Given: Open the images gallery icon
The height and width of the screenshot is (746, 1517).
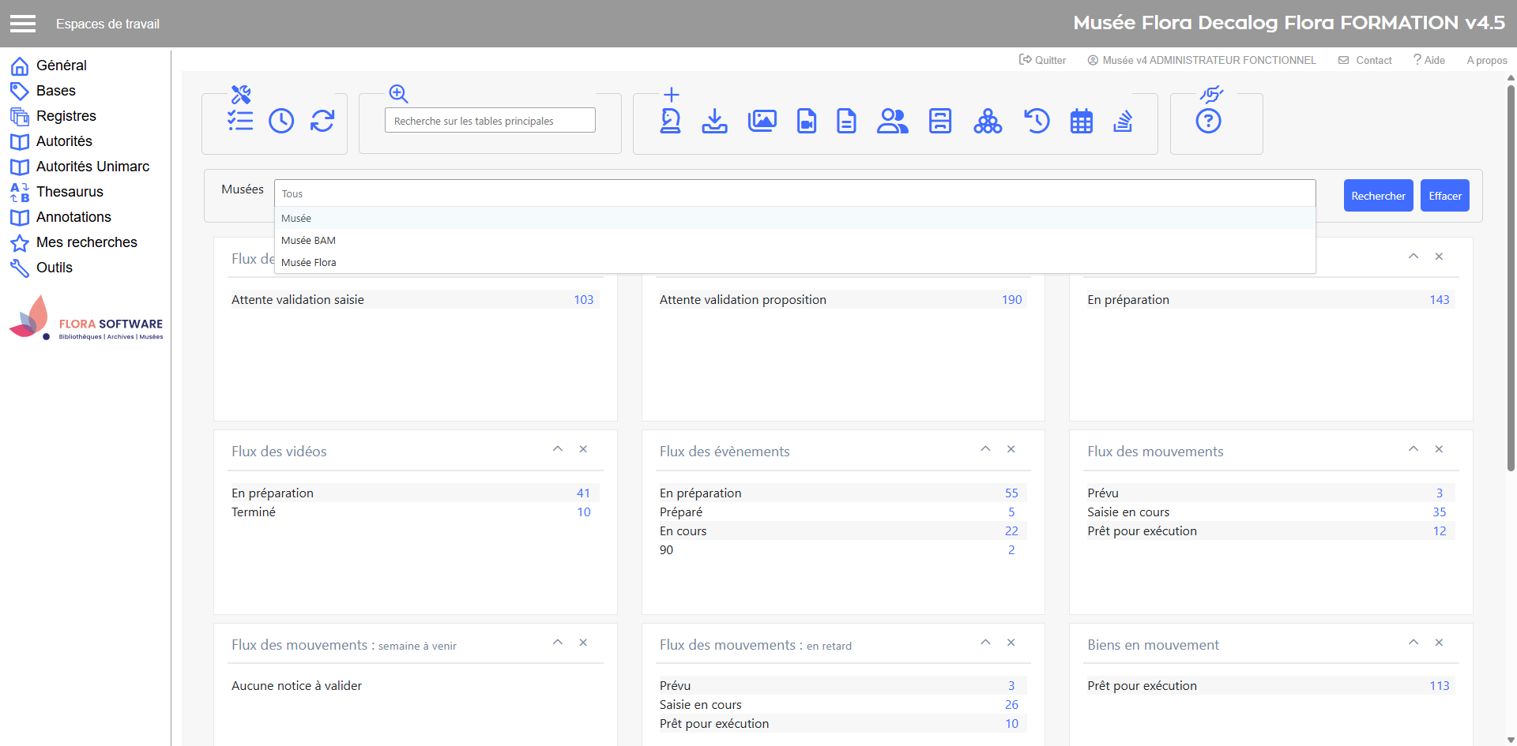Looking at the screenshot, I should 762,121.
